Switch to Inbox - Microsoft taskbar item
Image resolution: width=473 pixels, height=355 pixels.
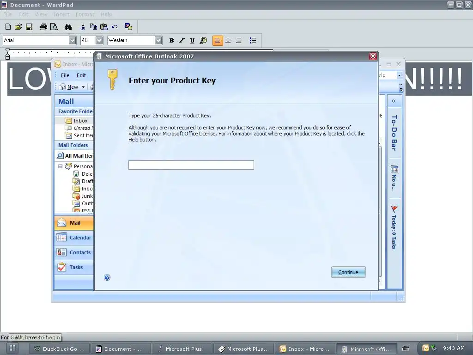point(304,349)
